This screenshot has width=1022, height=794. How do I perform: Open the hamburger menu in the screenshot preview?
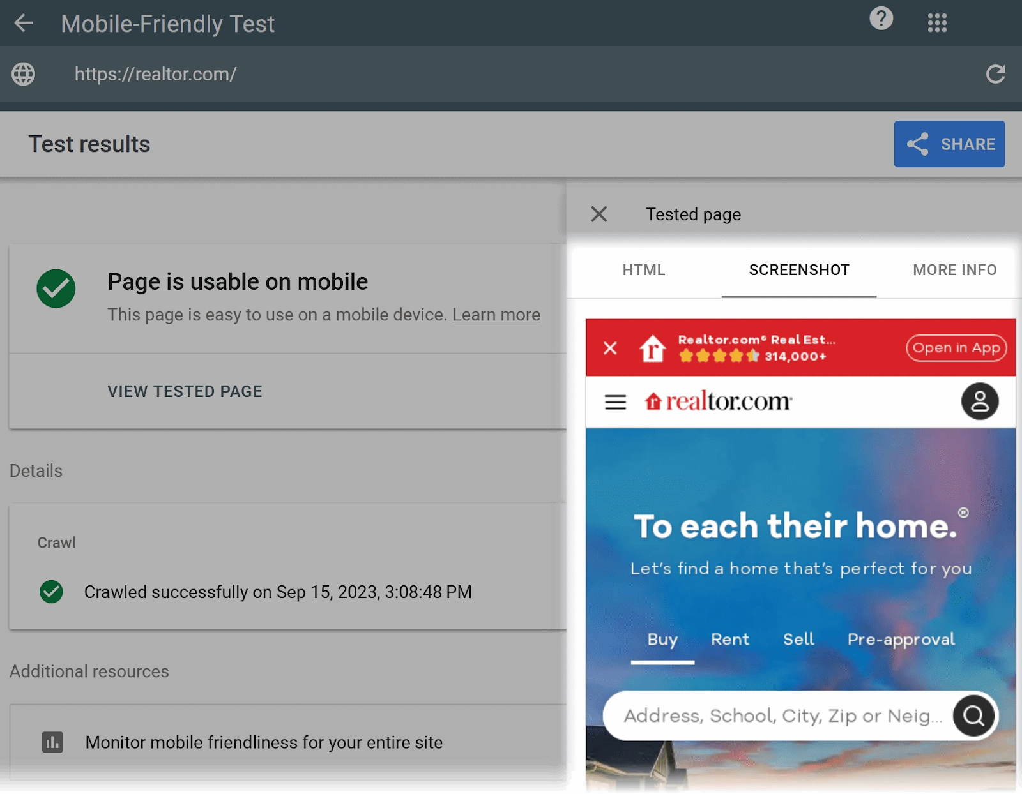click(x=614, y=402)
